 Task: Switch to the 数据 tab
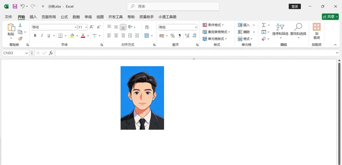(76, 17)
